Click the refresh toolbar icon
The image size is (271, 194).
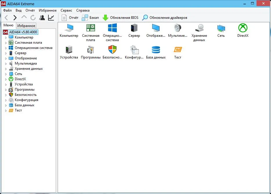point(33,18)
